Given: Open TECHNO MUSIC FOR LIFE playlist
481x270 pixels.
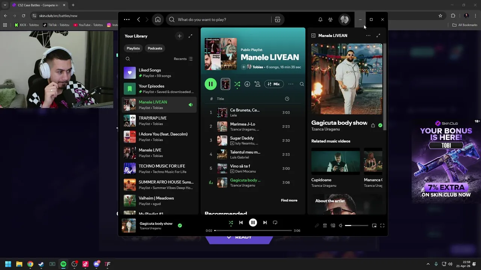Looking at the screenshot, I should [159, 169].
